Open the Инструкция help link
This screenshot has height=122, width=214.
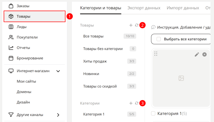tap(184, 27)
